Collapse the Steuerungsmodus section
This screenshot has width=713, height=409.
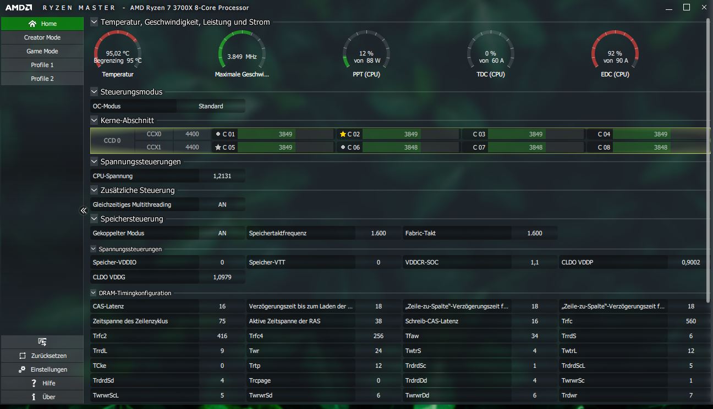[94, 92]
